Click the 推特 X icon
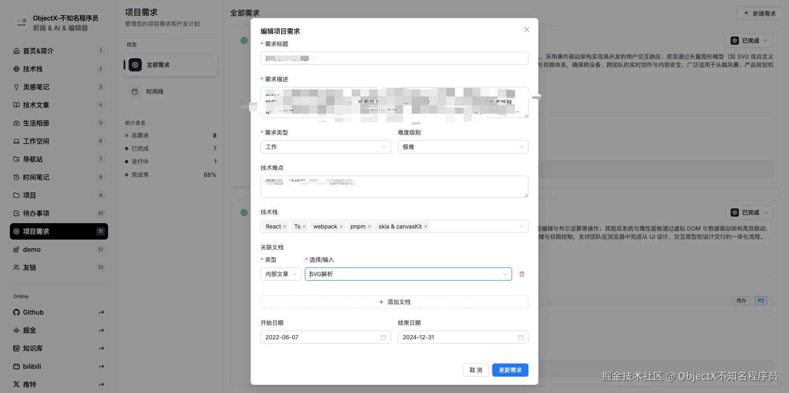789x393 pixels. (x=16, y=384)
